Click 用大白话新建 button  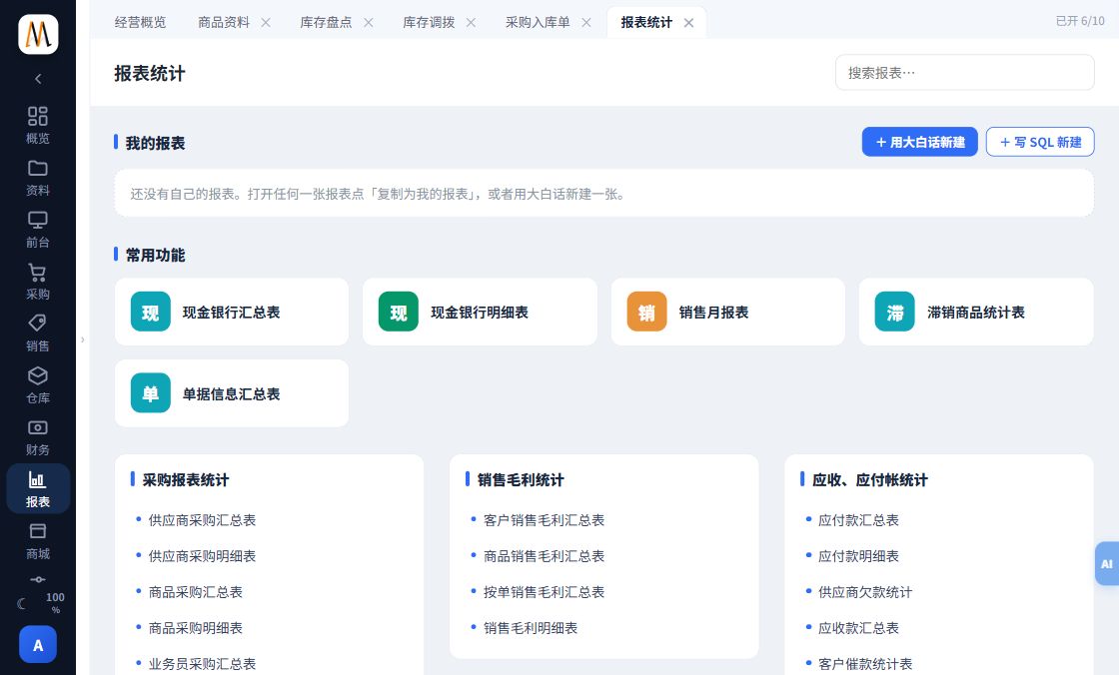pyautogui.click(x=920, y=142)
